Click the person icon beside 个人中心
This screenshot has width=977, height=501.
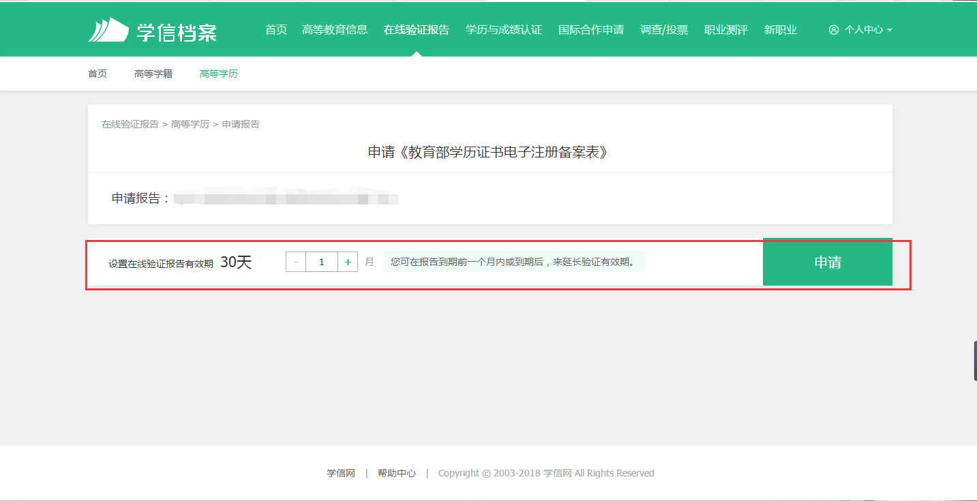(x=833, y=29)
